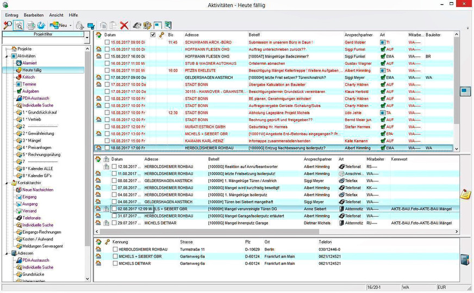Open the Ansicht menu
This screenshot has height=293, width=474.
[56, 15]
